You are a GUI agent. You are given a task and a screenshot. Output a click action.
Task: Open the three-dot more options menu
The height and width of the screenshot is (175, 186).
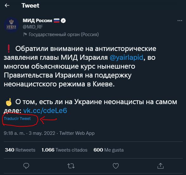tap(180, 21)
